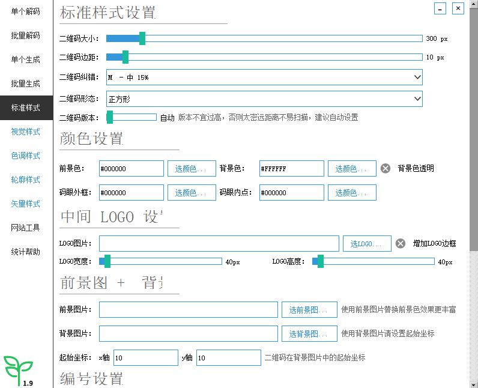
Task: Select the 色调样式 sidebar item
Action: (26, 156)
